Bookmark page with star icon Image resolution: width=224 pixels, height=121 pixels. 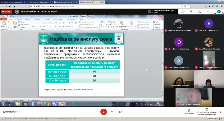pyautogui.click(x=189, y=6)
